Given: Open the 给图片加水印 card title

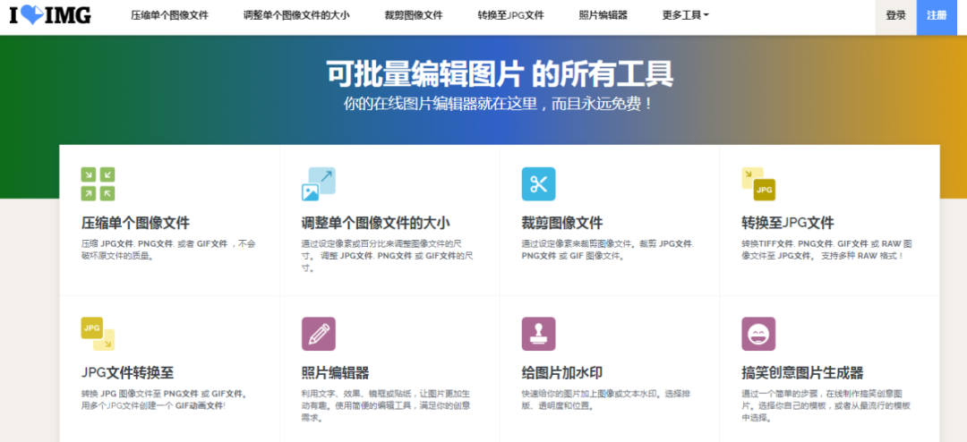Looking at the screenshot, I should click(561, 372).
